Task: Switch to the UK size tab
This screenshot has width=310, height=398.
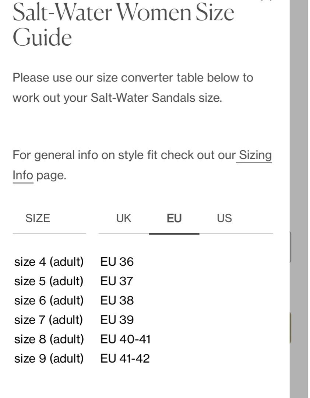Action: tap(124, 219)
